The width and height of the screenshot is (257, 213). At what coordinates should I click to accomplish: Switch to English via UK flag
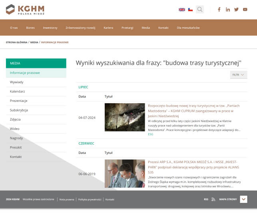(x=182, y=10)
